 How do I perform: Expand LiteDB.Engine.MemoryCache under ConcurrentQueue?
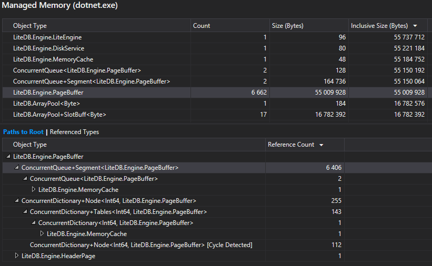(34, 189)
